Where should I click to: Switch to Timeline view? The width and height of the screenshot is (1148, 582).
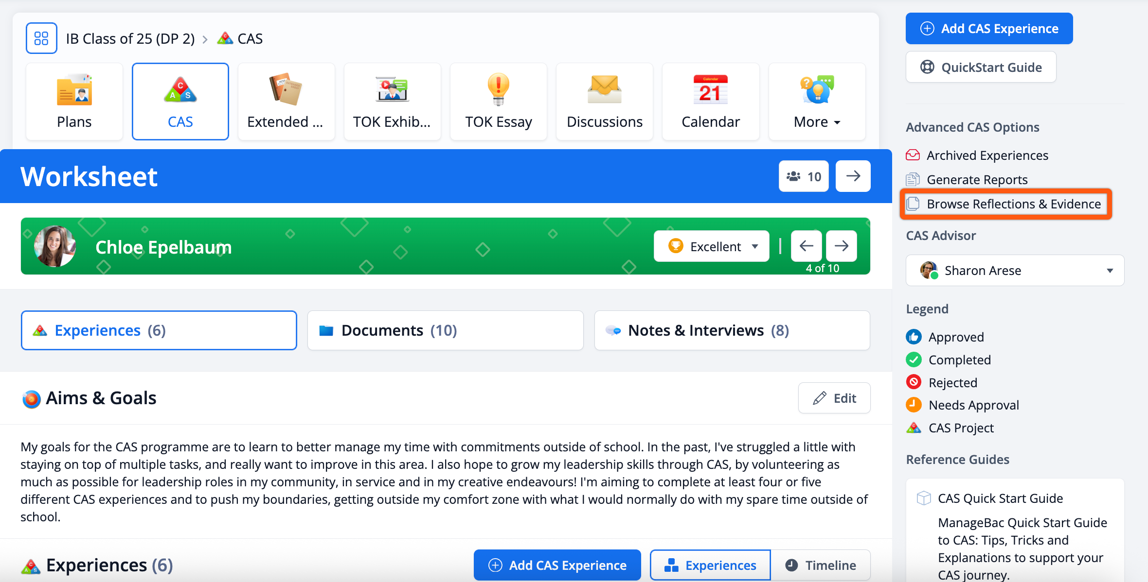point(821,565)
